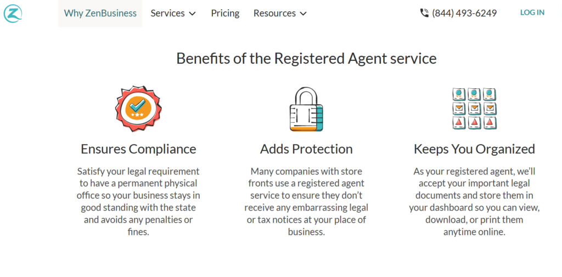Go to the Pricing page
This screenshot has width=562, height=277.
click(225, 13)
